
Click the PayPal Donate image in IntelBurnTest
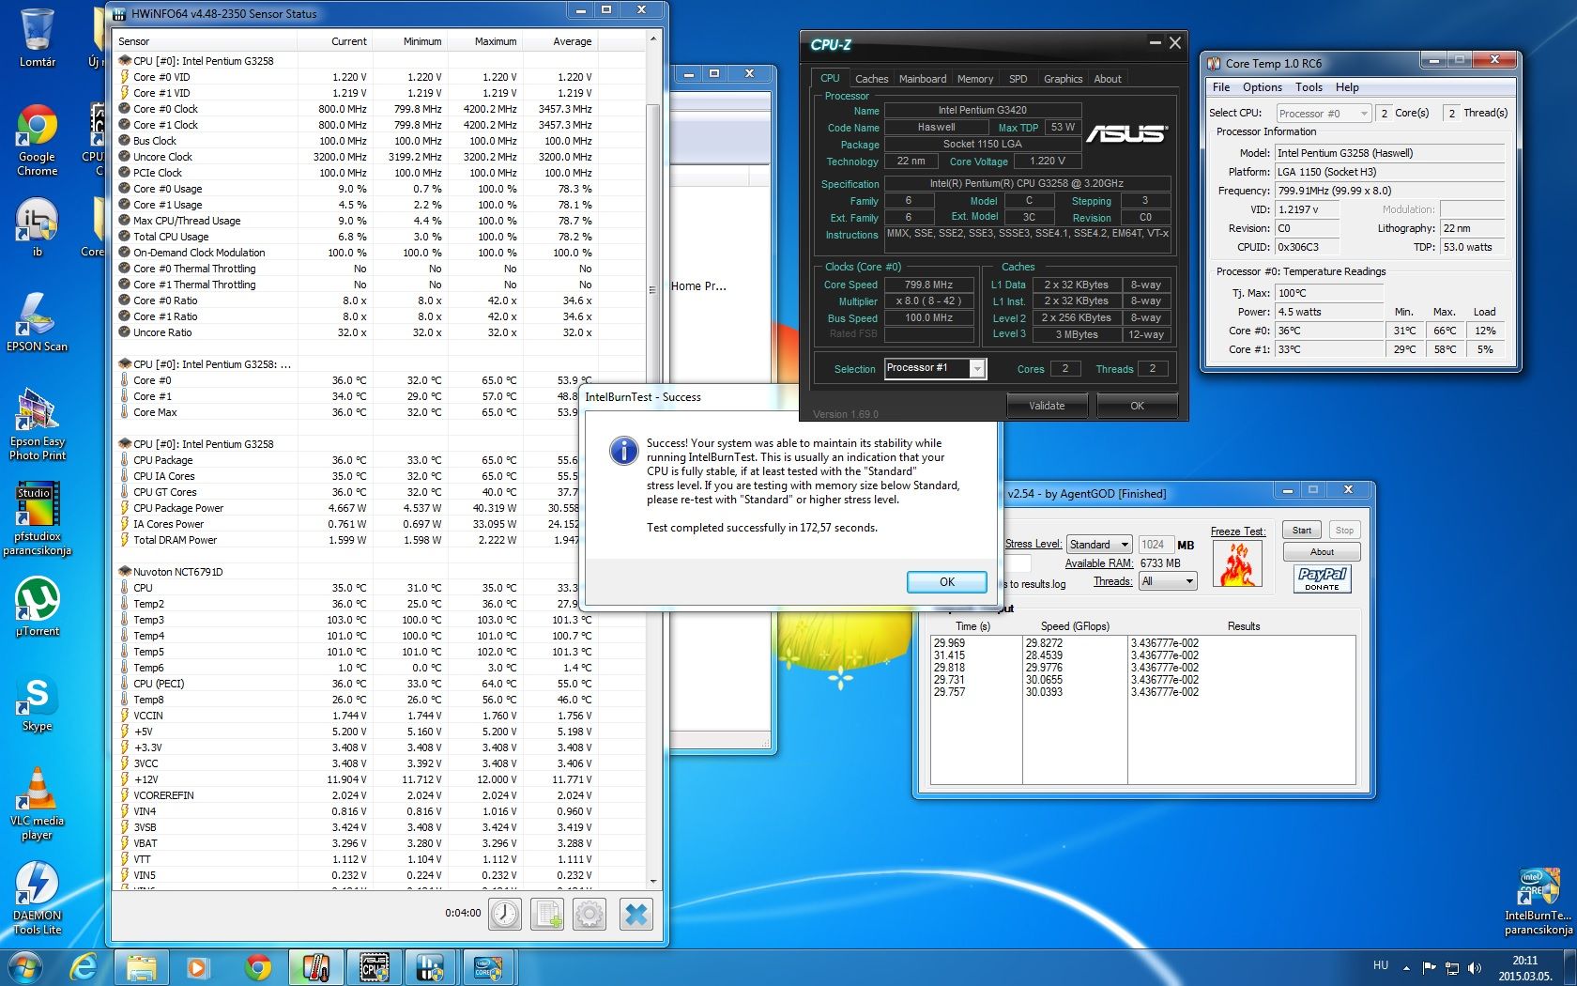1322,578
